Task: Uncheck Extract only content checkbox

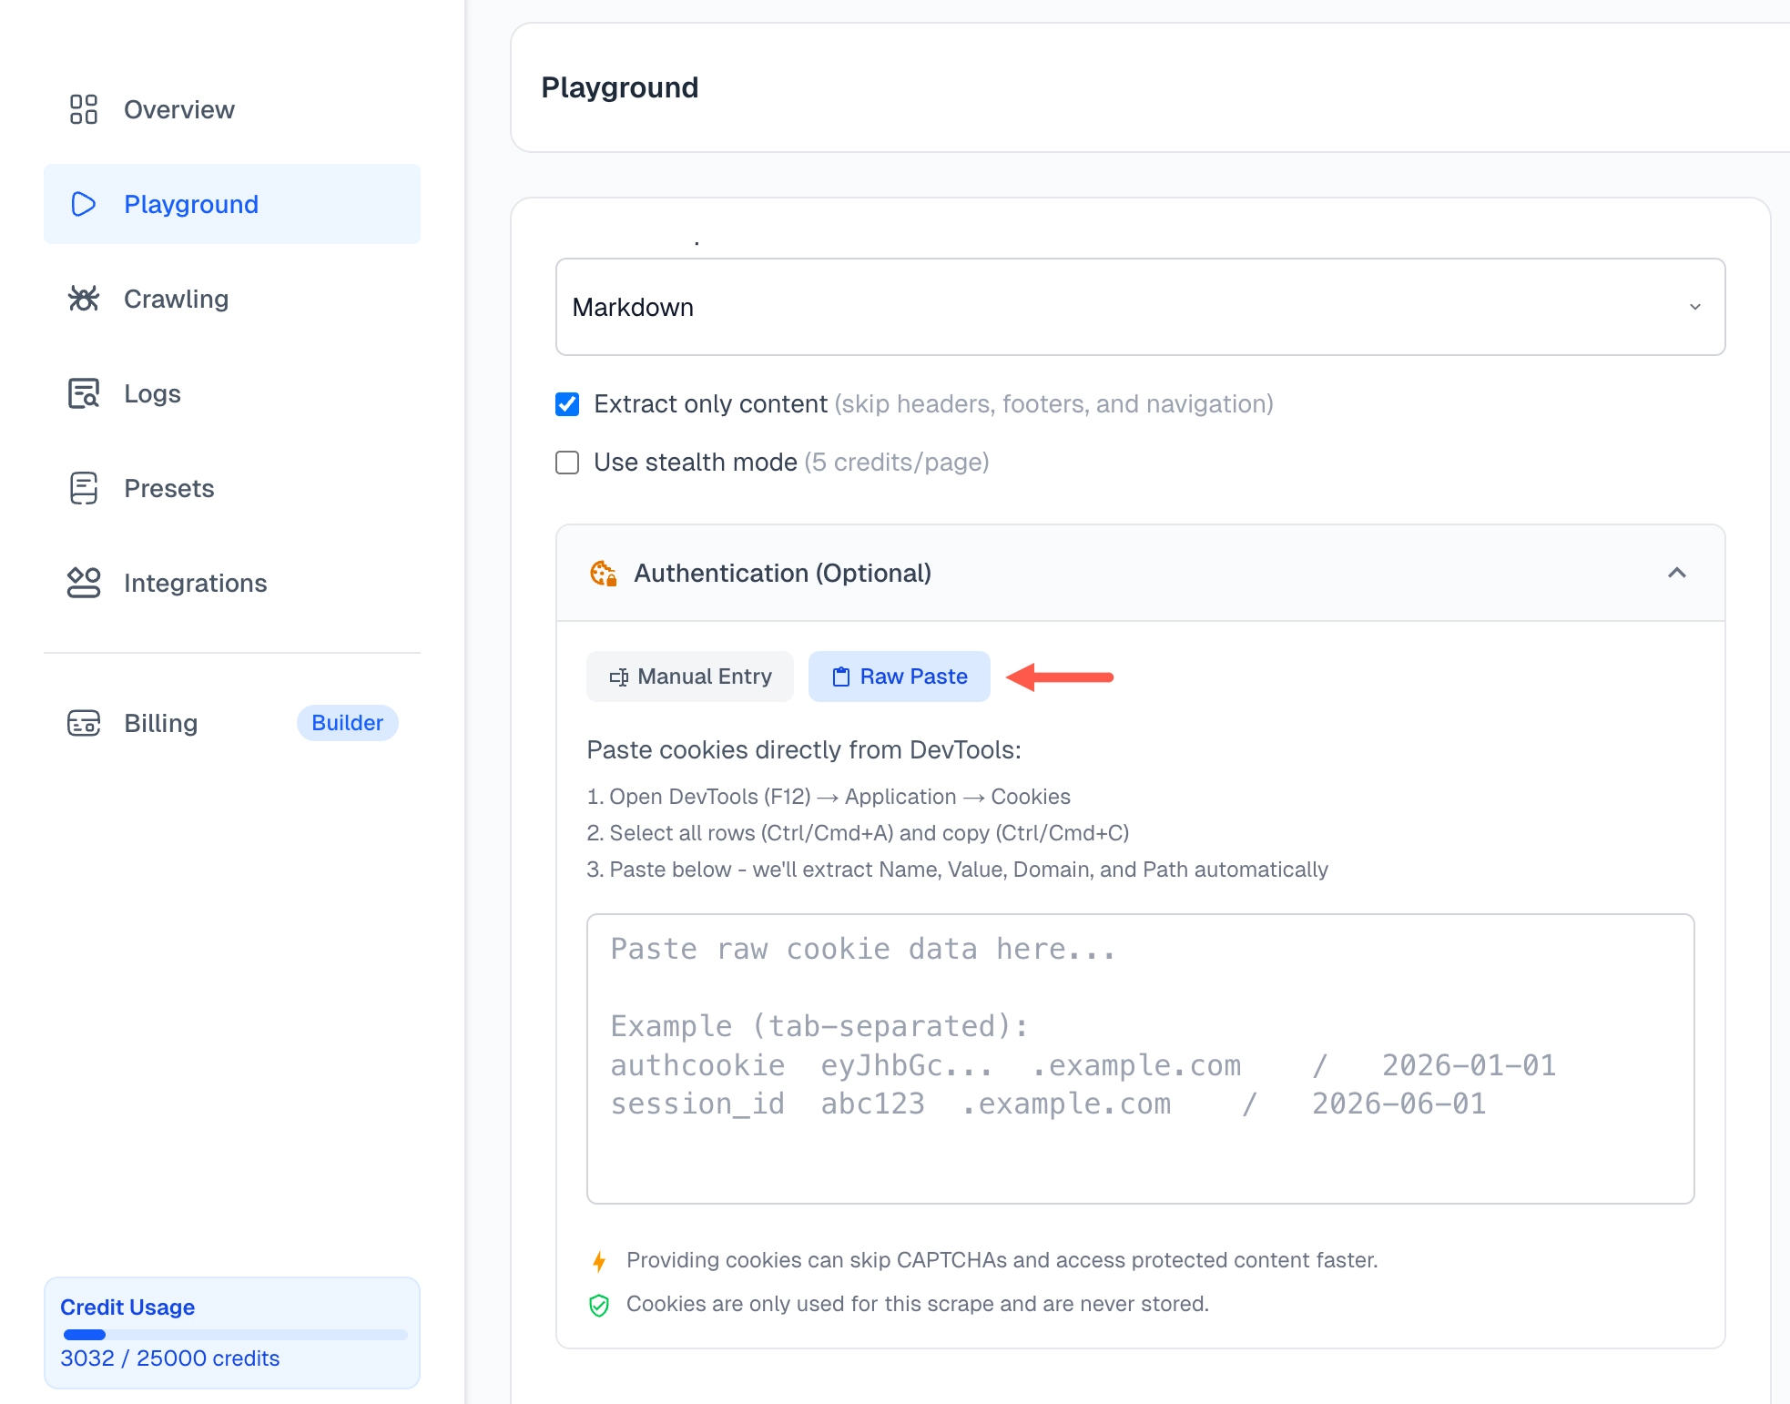Action: (x=567, y=404)
